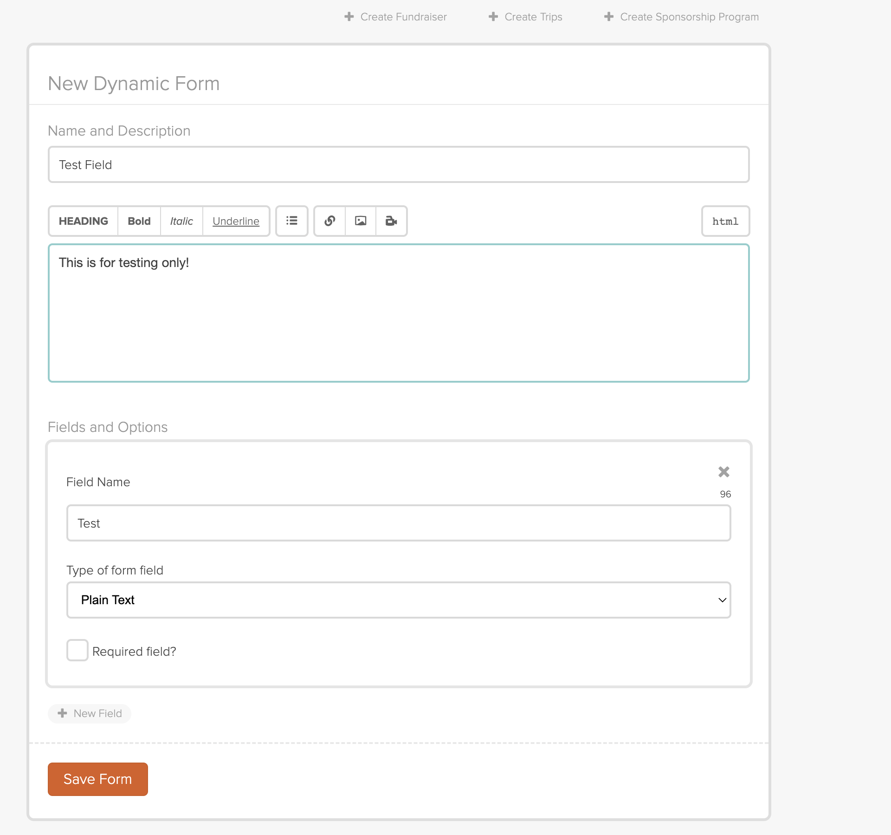Remove the field with the X icon
The image size is (891, 835).
click(723, 472)
